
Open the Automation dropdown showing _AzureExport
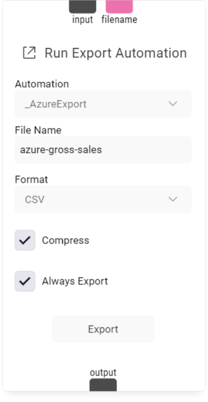[x=103, y=104]
